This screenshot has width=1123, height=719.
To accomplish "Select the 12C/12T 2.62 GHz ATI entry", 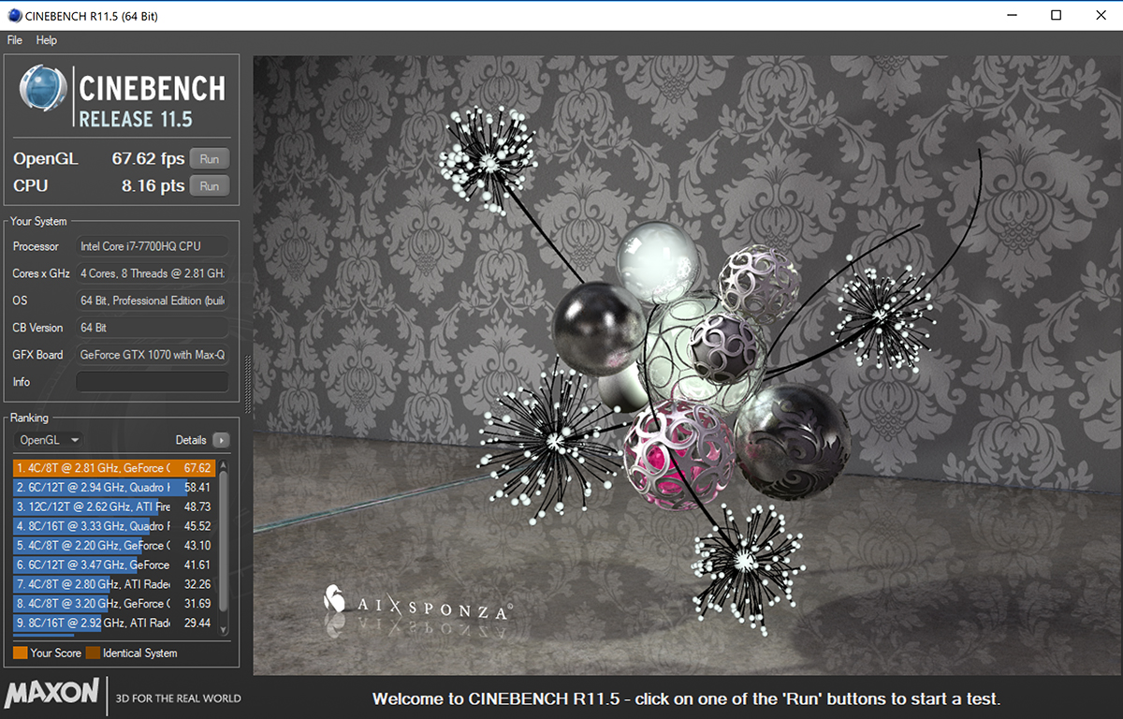I will pos(114,506).
